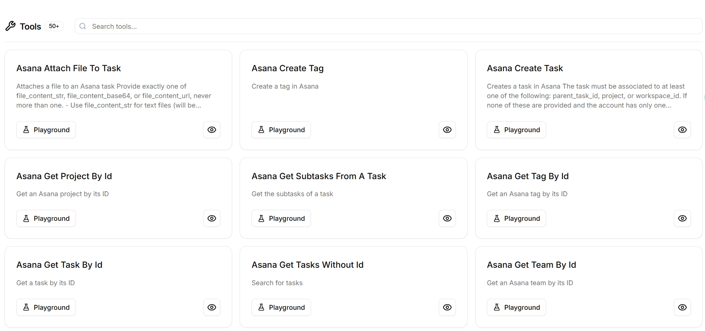Open Playground for Asana Attach File To Task
Image resolution: width=705 pixels, height=331 pixels.
pyautogui.click(x=46, y=130)
